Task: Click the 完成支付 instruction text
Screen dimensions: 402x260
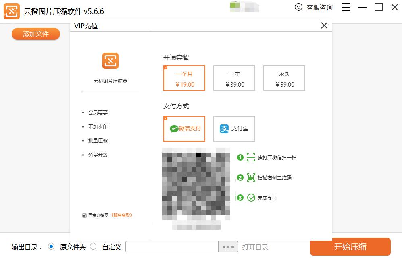Action: tap(267, 198)
